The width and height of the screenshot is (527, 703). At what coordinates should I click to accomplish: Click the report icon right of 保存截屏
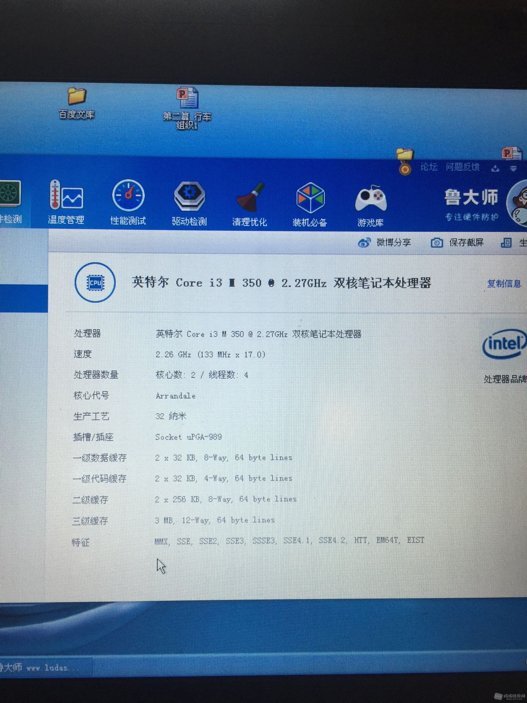pos(506,243)
